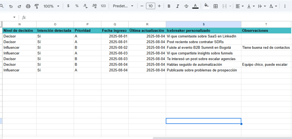Viewport: 292px width, 139px height.
Task: Toggle strikethrough formatting
Action: tap(186, 6)
